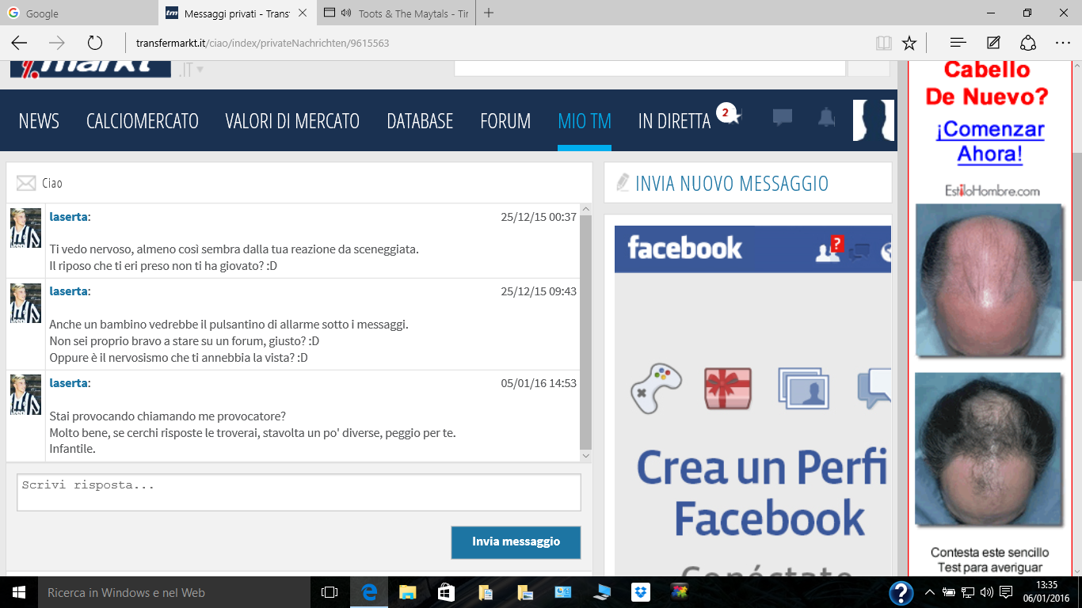1082x608 pixels.
Task: Click pencil icon beside Invia Nuovo Messaggio
Action: (x=623, y=183)
